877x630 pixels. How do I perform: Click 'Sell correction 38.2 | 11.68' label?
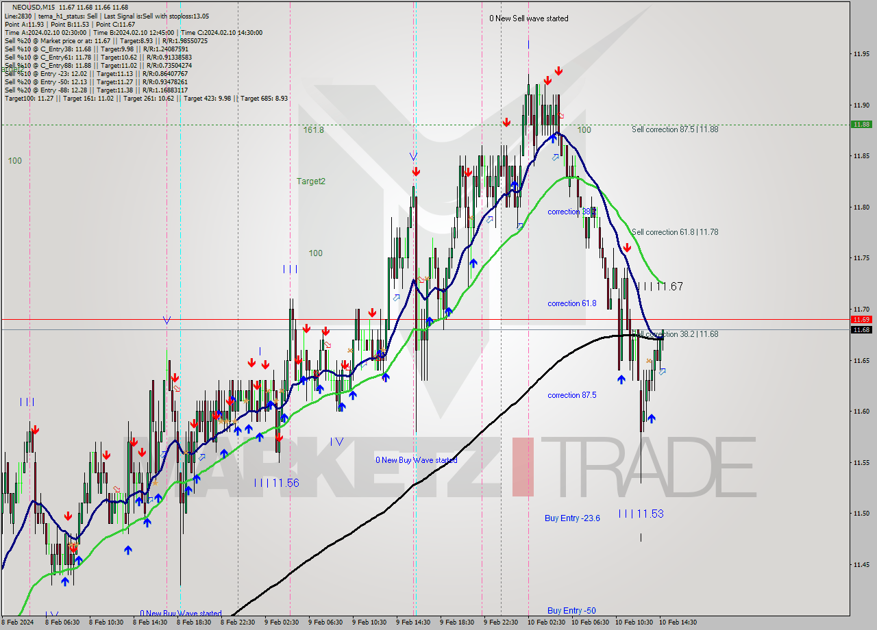pyautogui.click(x=675, y=334)
